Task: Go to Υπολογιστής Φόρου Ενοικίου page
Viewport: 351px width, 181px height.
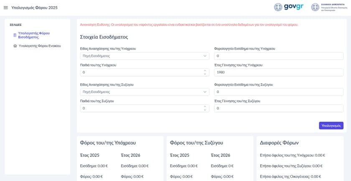Action: [x=40, y=46]
